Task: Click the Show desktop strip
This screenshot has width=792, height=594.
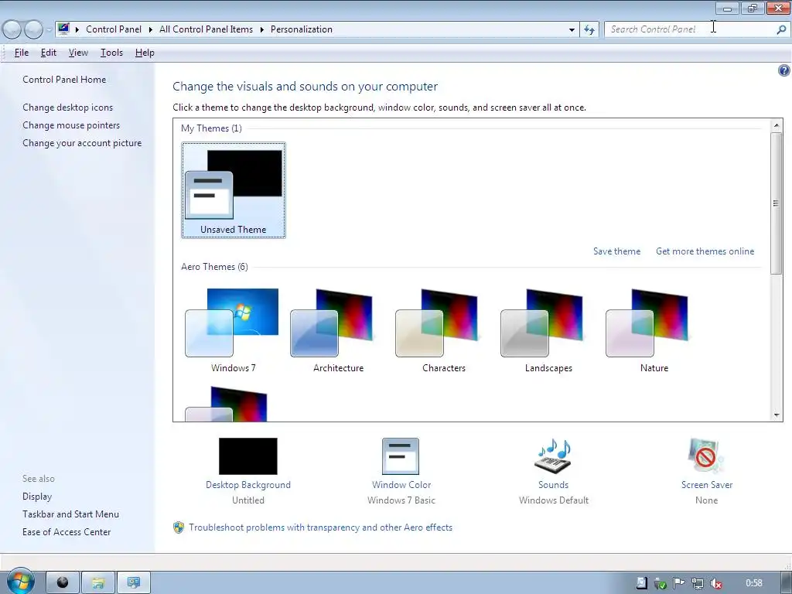Action: coord(787,583)
